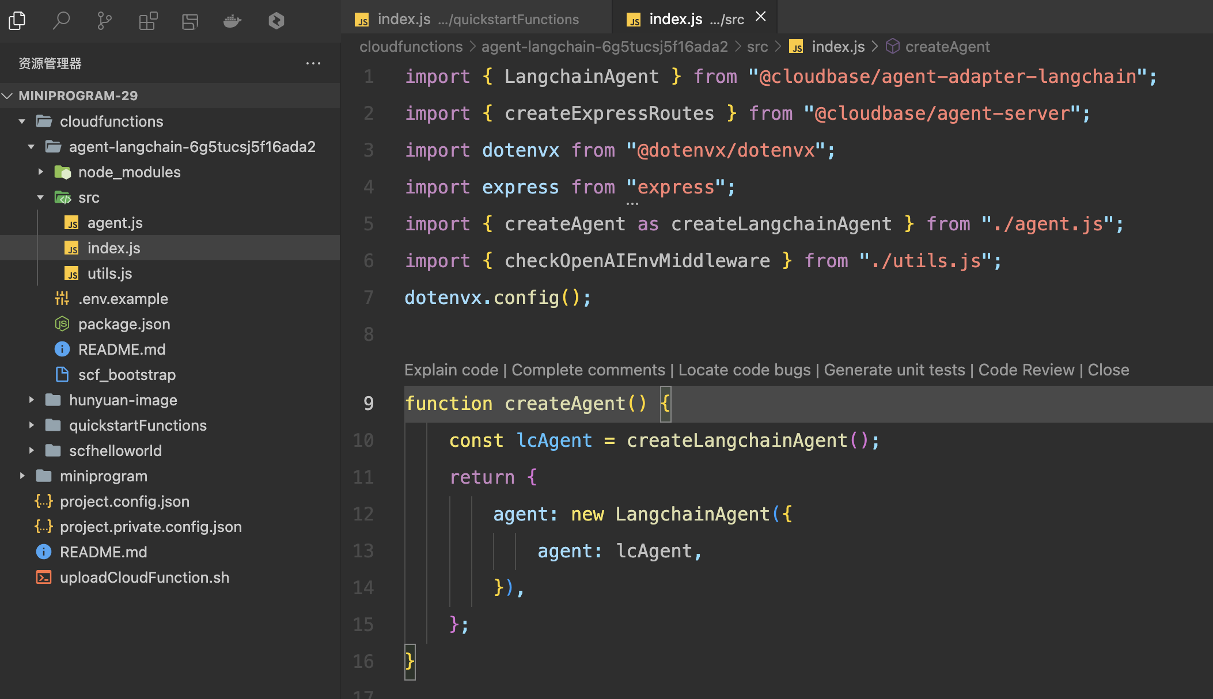Open the Extensions icon
The height and width of the screenshot is (699, 1213).
147,21
